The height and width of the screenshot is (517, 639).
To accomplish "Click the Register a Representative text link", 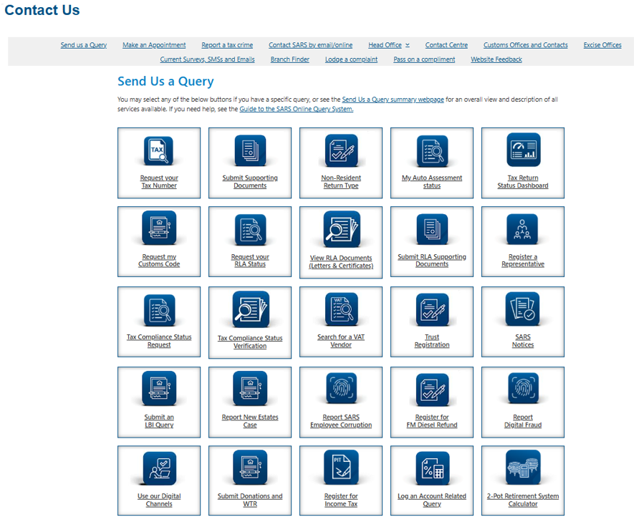I will click(x=523, y=261).
